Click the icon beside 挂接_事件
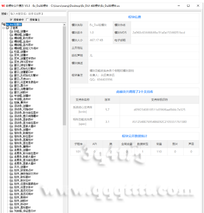204x213 pixels. (x=11, y=102)
